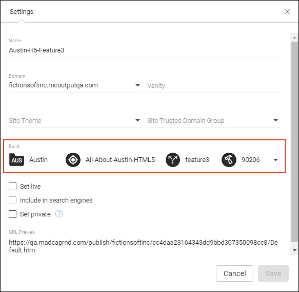Click into the Vanity input field
This screenshot has height=292, width=299.
tap(213, 86)
